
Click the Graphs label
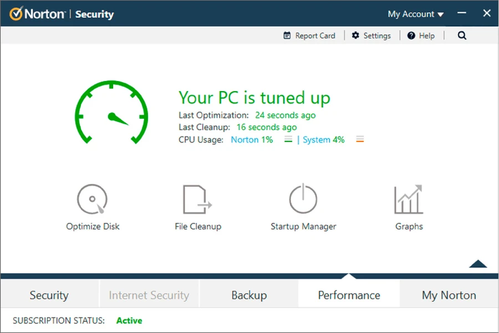[x=409, y=226]
